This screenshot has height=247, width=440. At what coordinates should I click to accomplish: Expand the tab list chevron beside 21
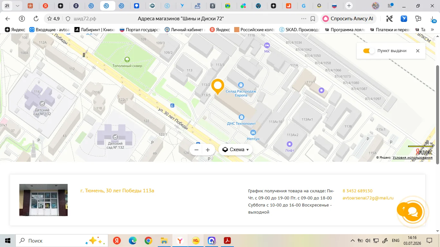point(17,6)
